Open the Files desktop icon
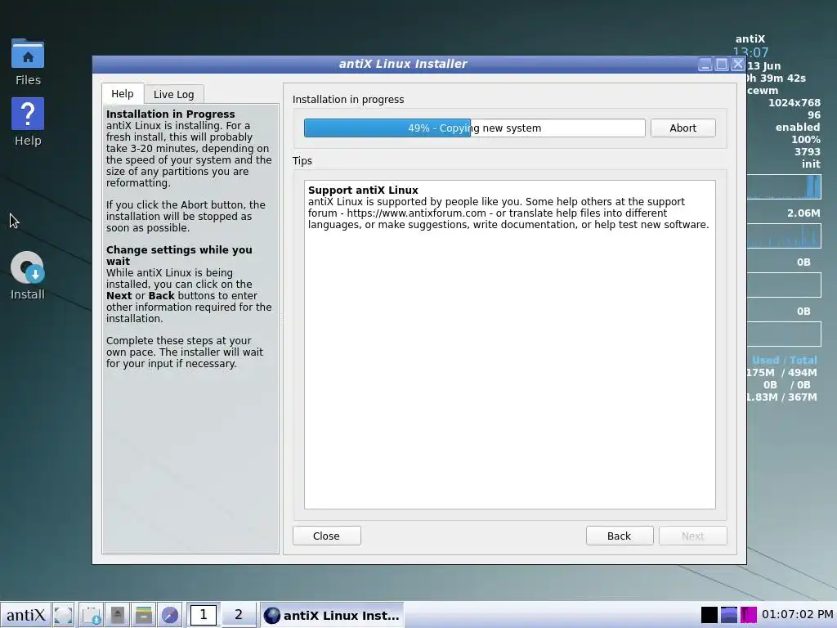 tap(28, 61)
